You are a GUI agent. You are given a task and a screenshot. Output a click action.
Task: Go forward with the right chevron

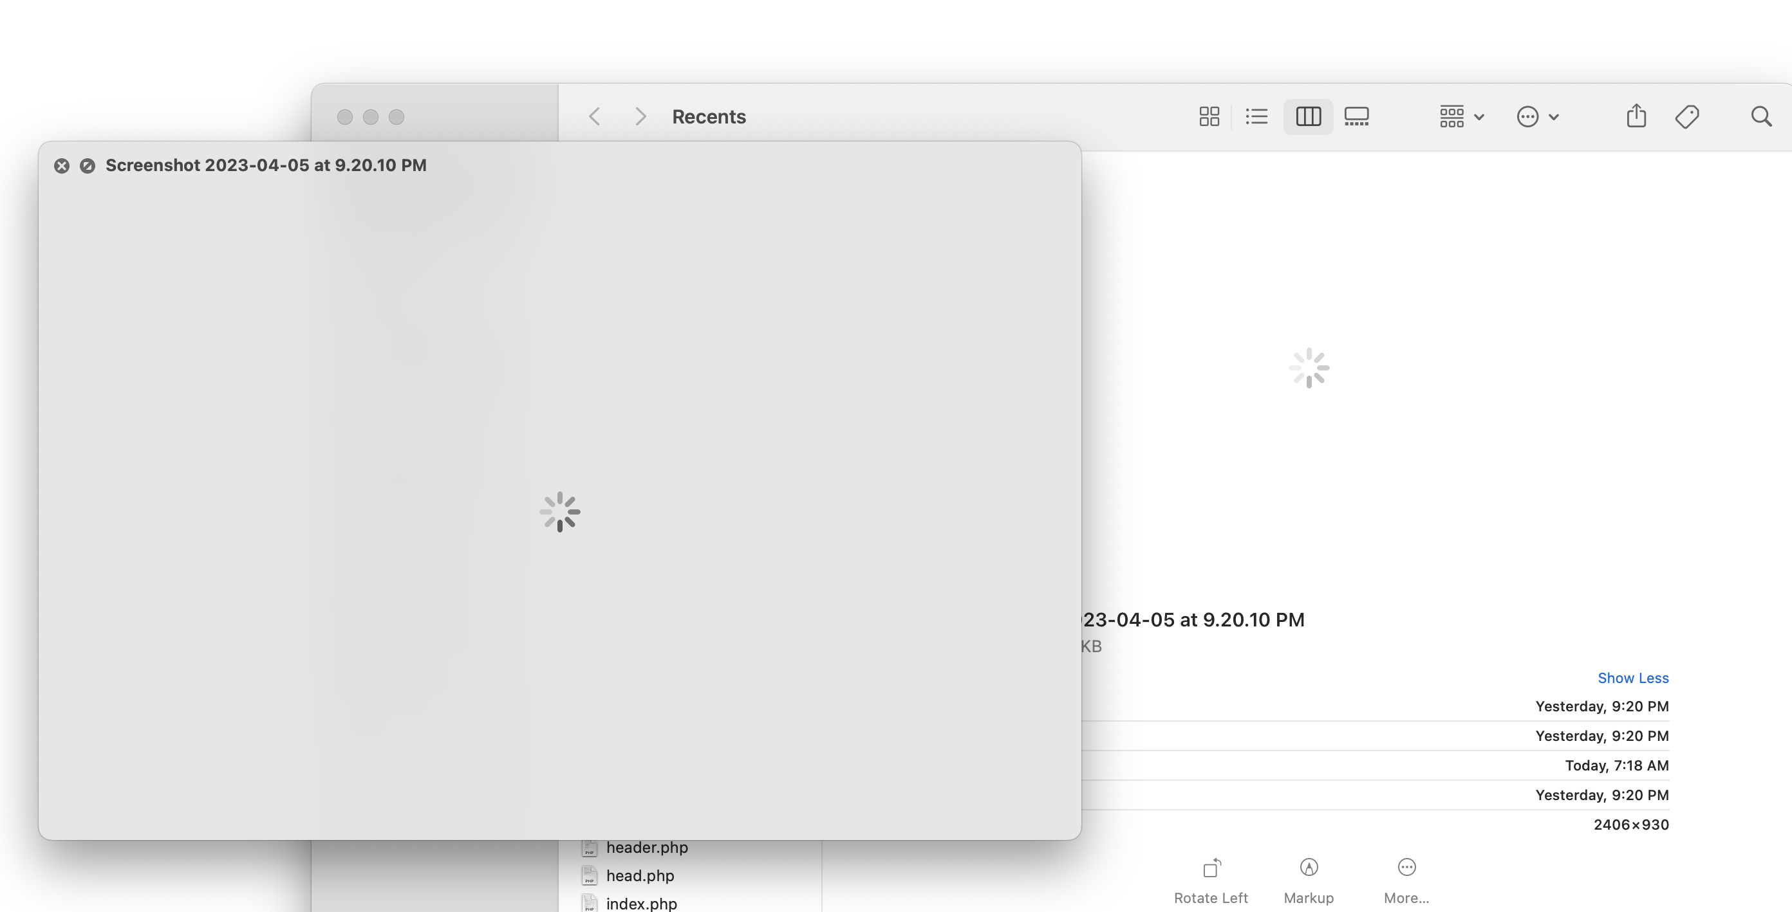[640, 116]
